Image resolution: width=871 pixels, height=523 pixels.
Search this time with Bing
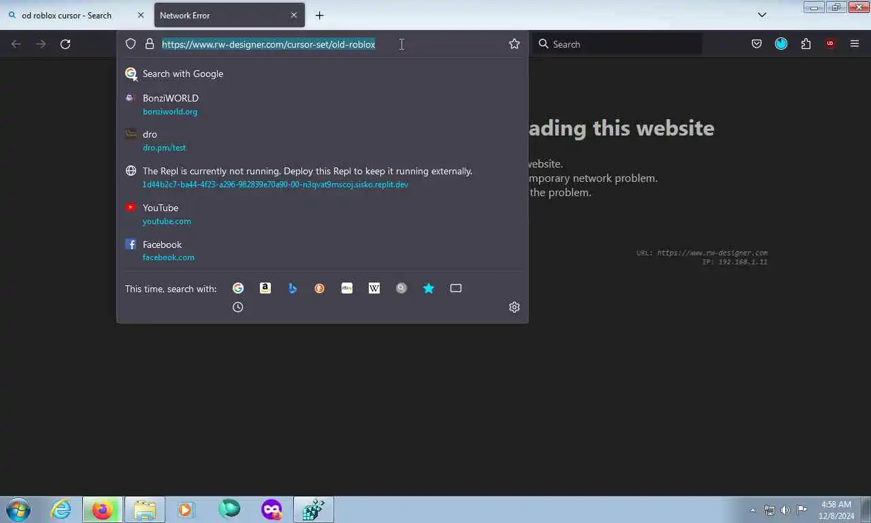pos(293,289)
